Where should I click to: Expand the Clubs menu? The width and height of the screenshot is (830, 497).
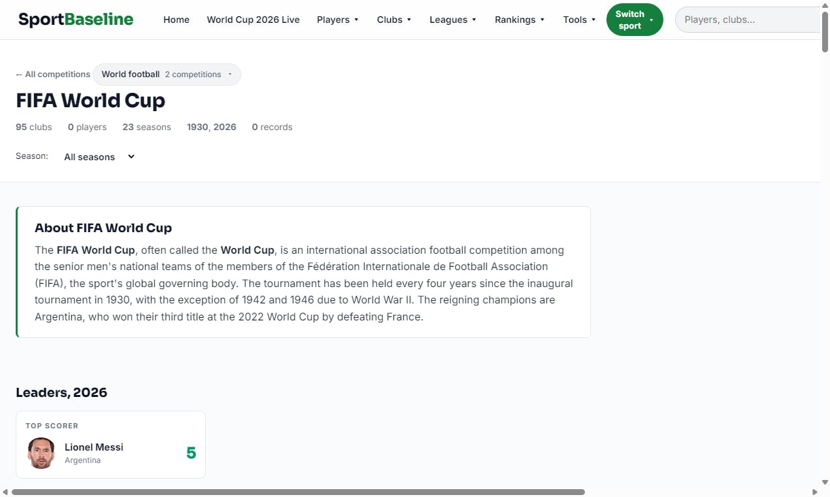(x=394, y=20)
